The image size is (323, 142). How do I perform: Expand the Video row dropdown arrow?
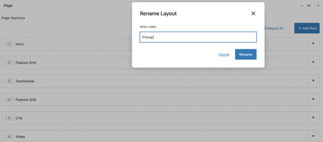(313, 136)
